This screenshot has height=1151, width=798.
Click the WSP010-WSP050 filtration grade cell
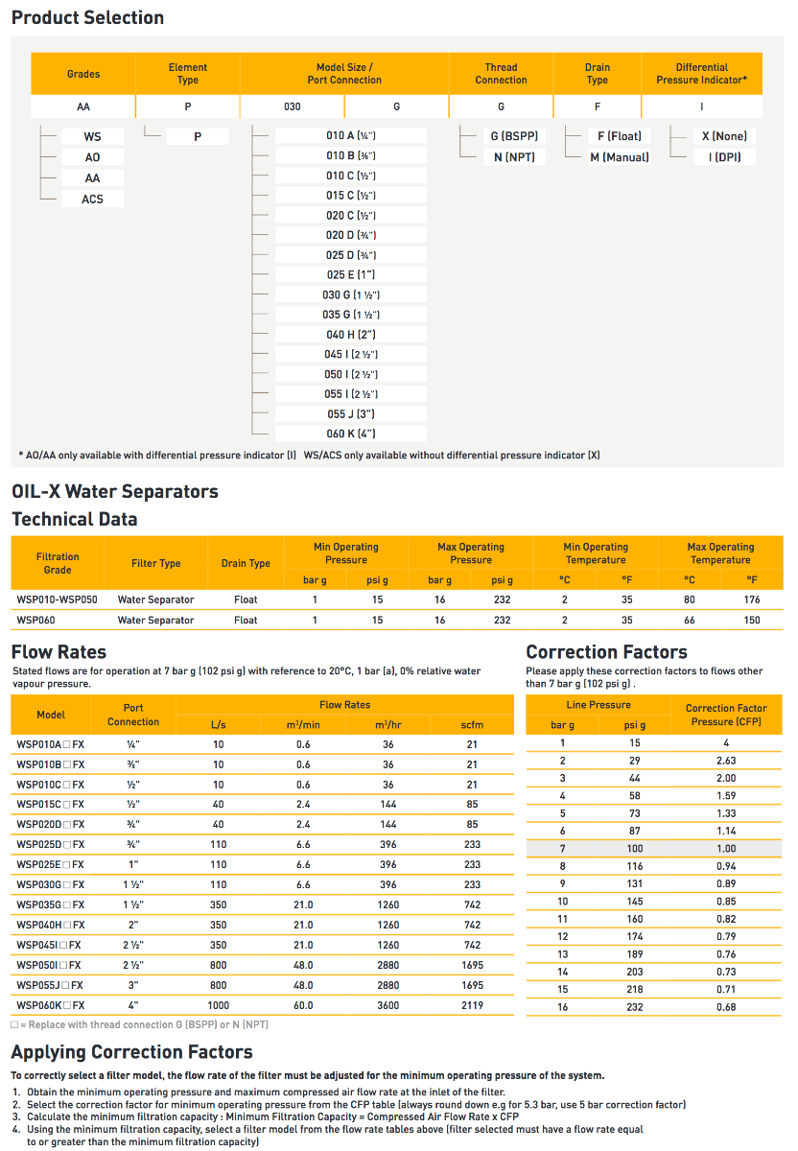point(58,599)
